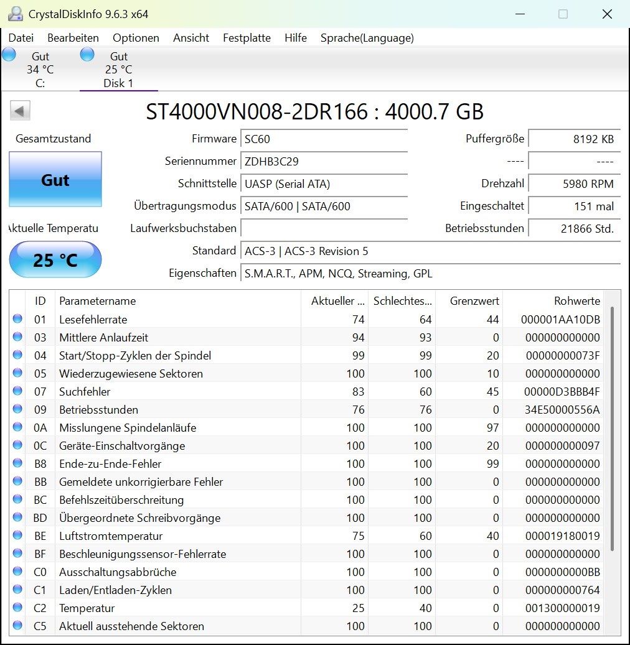Click the status dot for drive C:
Viewport: 630px width, 645px height.
point(9,54)
